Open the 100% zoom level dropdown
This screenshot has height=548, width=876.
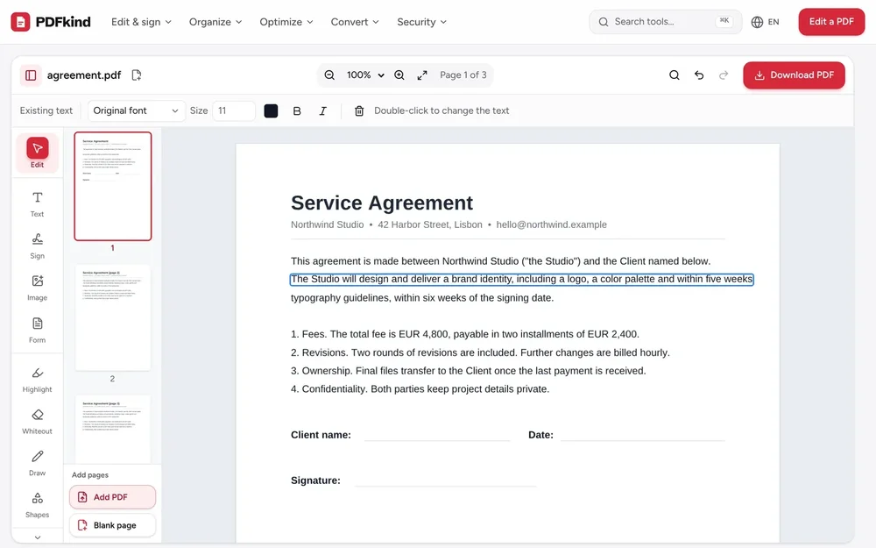click(x=365, y=75)
